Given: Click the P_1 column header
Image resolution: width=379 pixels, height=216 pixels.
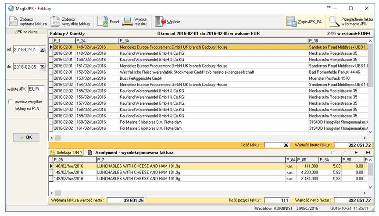Looking at the screenshot, I should (x=64, y=41).
